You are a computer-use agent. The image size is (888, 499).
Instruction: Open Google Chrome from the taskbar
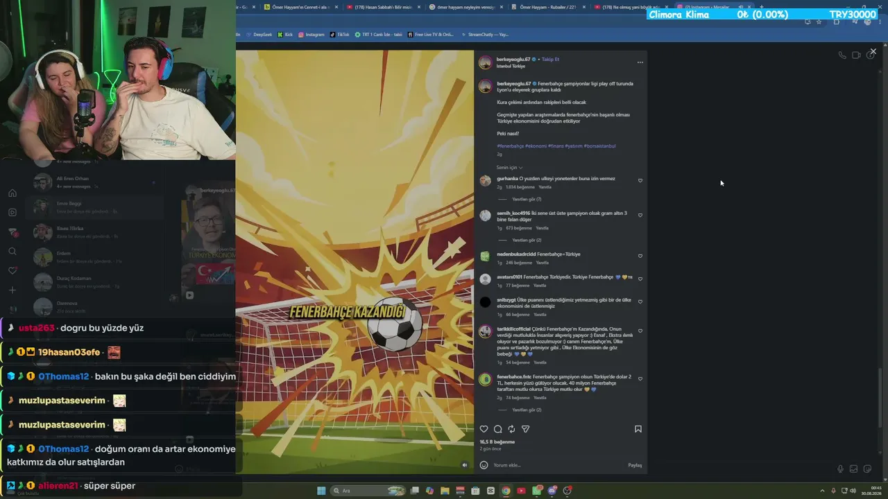click(506, 491)
